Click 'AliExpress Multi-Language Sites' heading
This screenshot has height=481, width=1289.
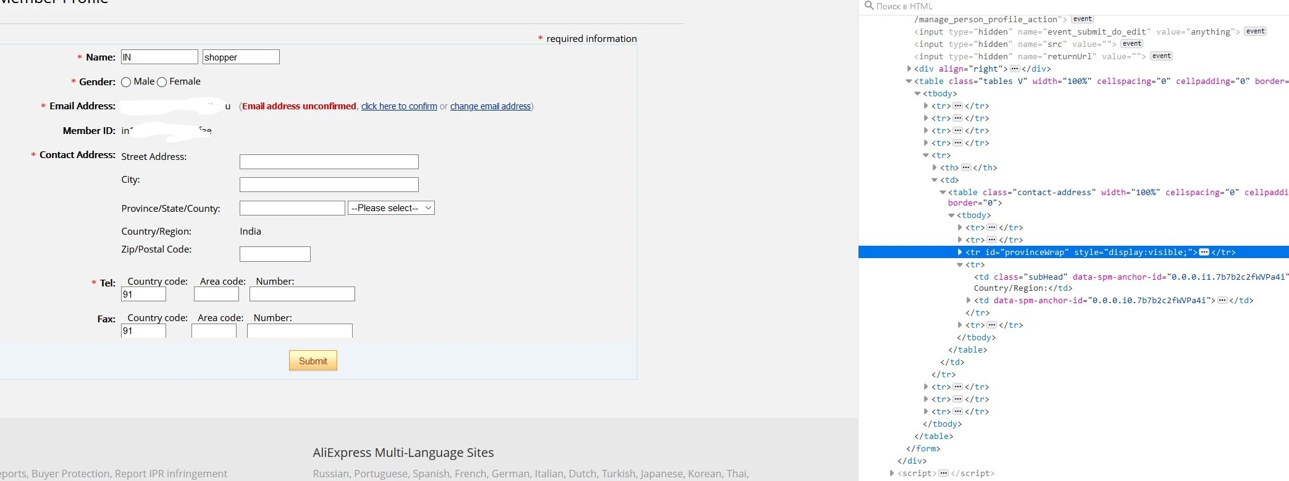tap(403, 453)
